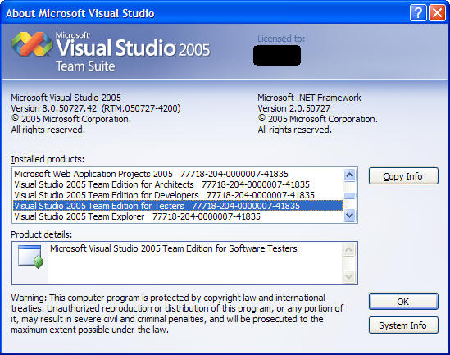This screenshot has height=355, width=450.
Task: Click the Installed products label
Action: (x=48, y=159)
